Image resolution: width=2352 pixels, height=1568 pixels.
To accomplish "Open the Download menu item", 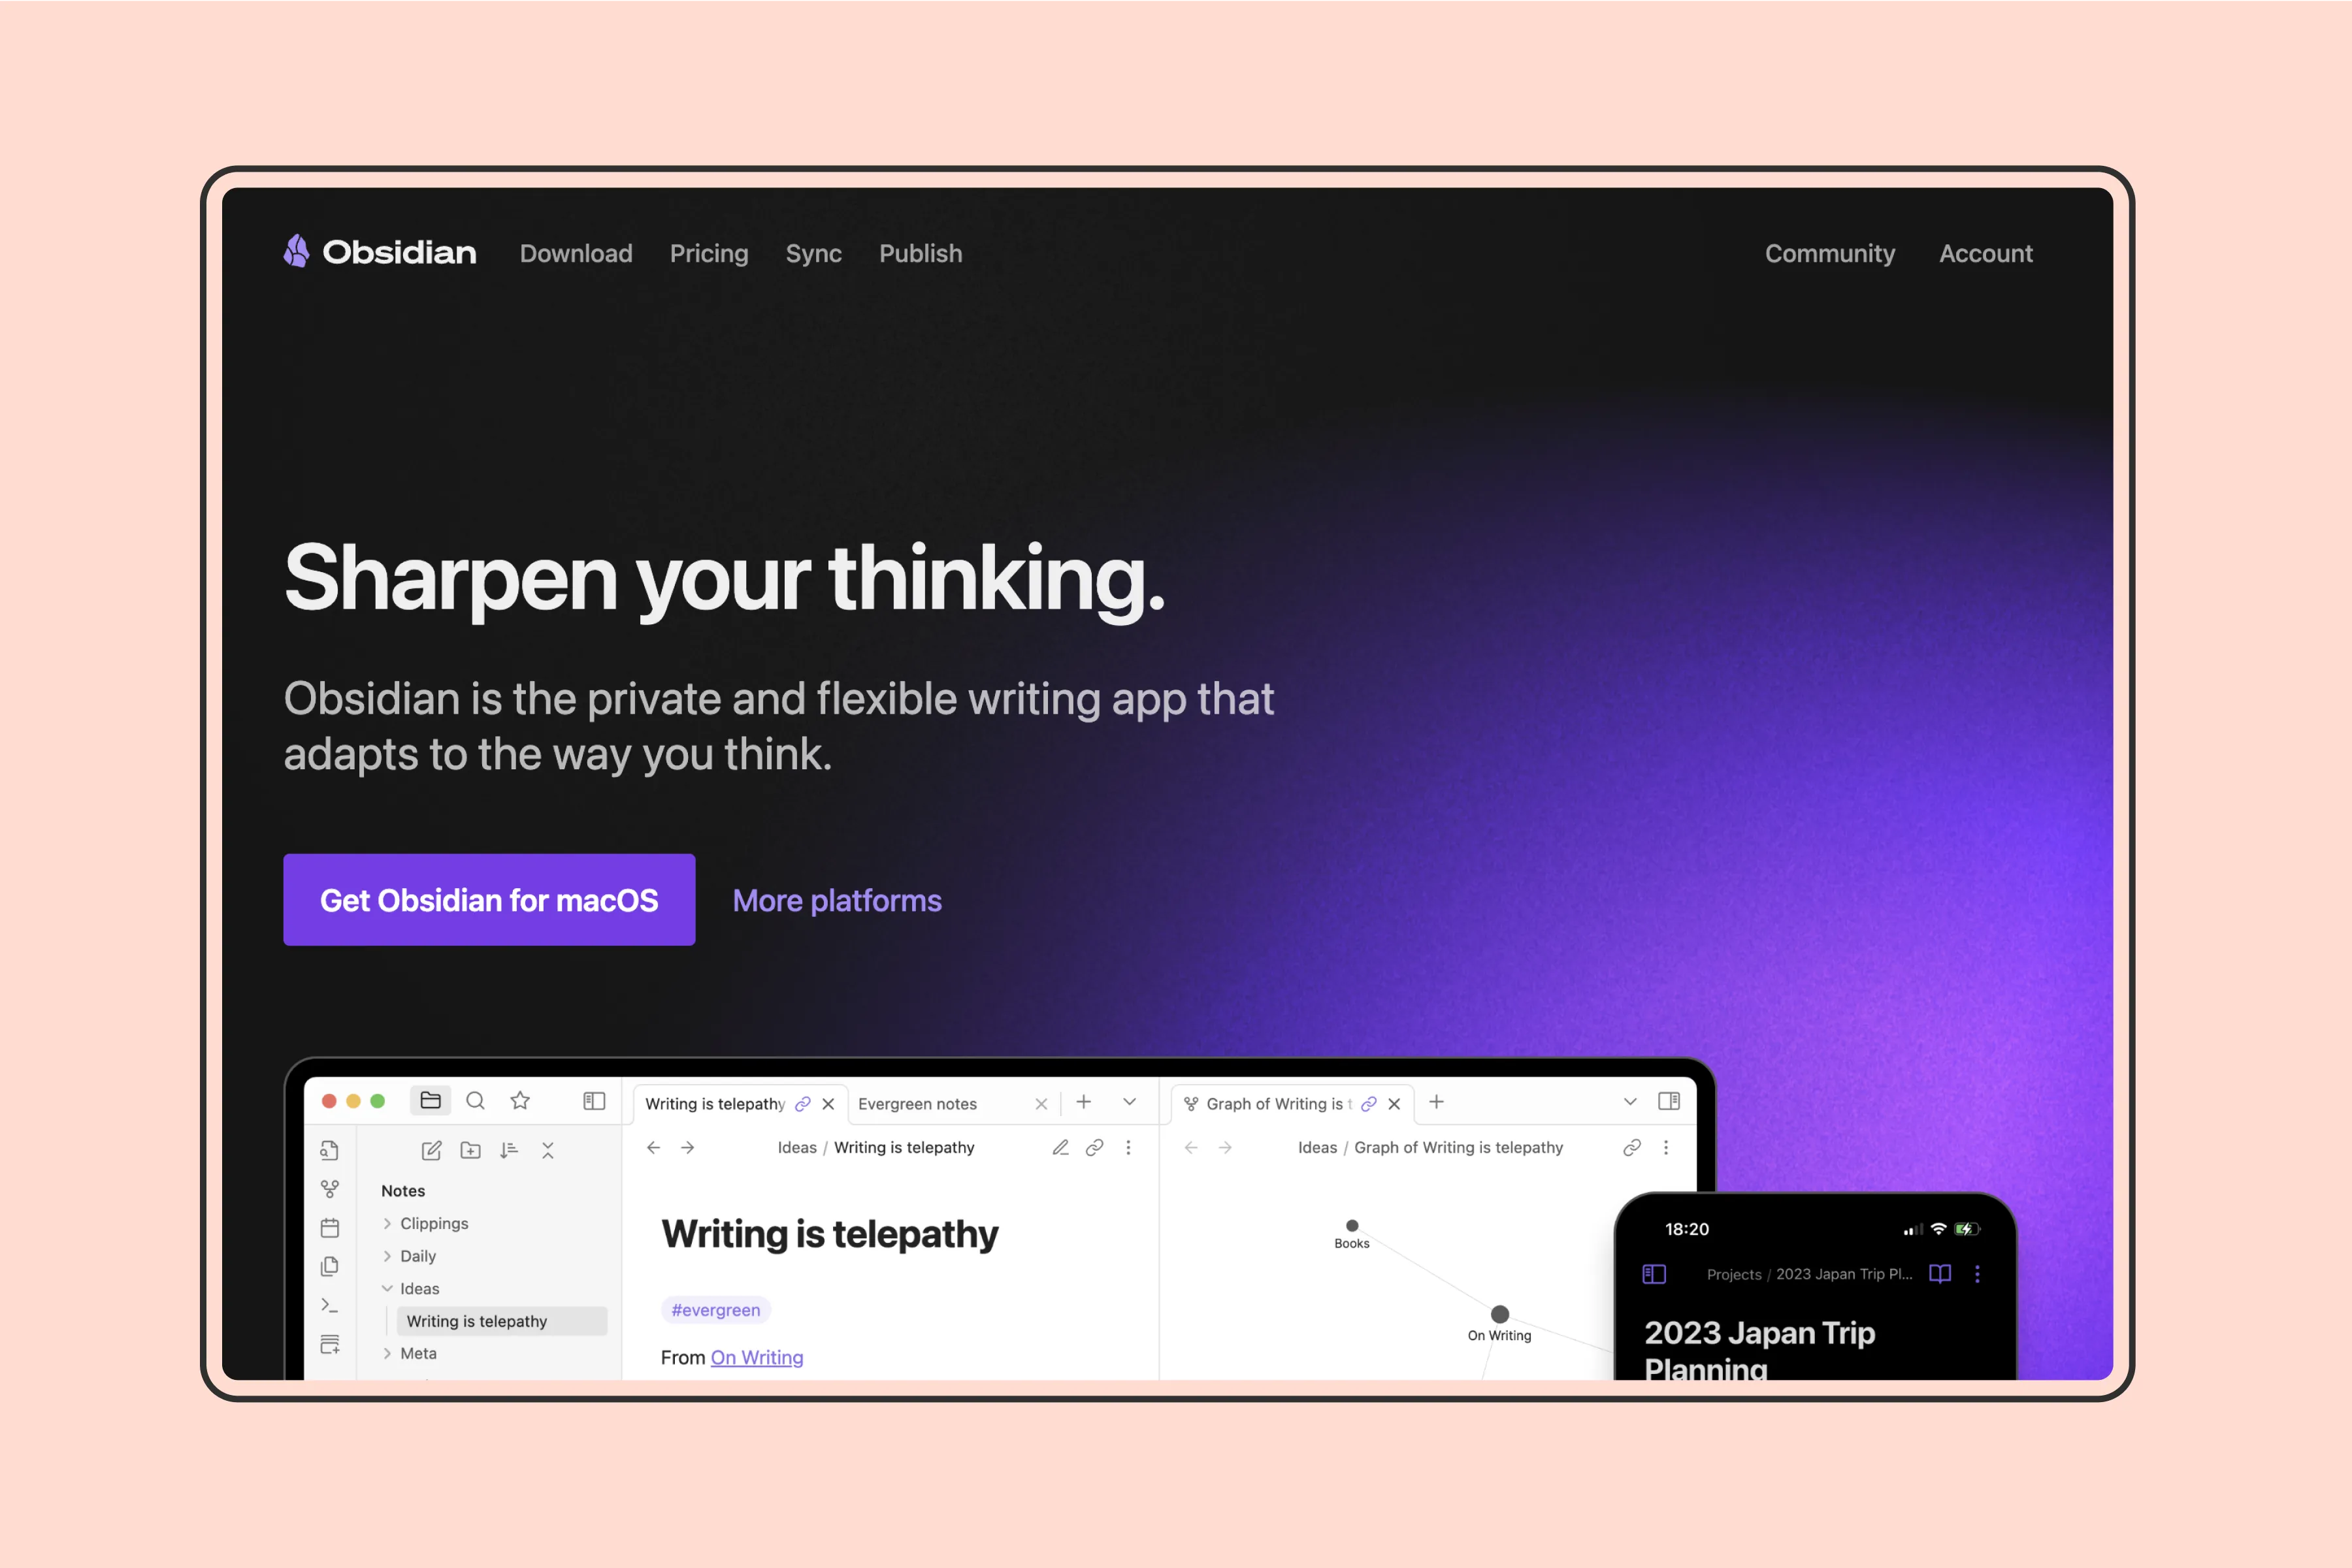I will point(576,252).
